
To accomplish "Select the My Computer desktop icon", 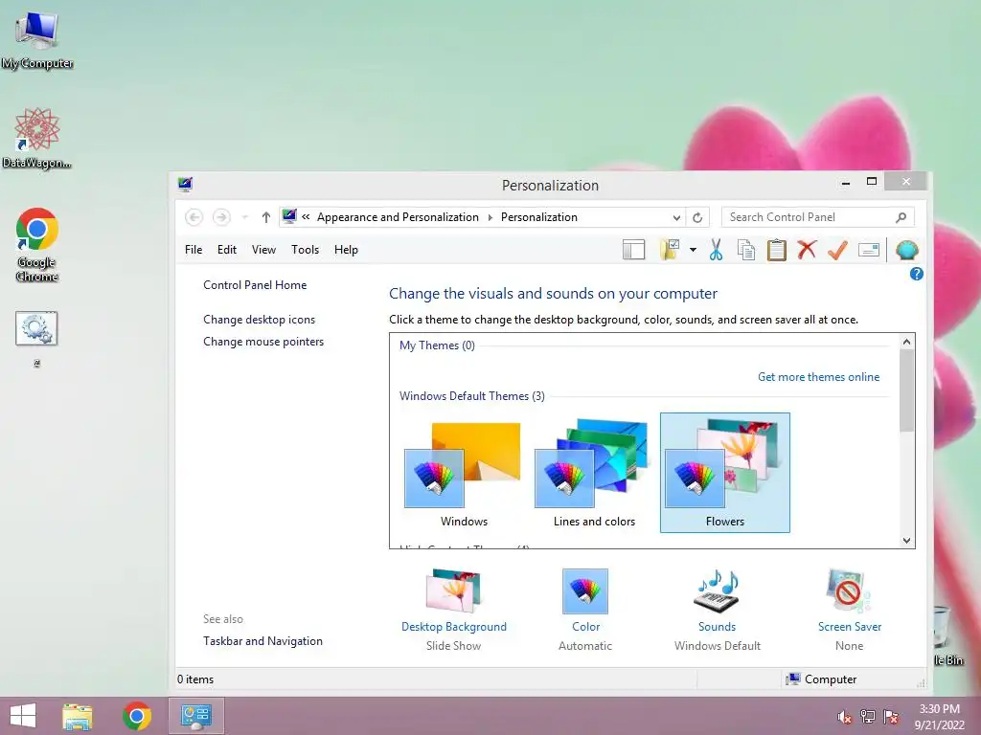I will tap(37, 40).
